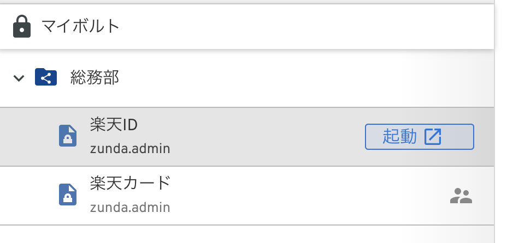This screenshot has height=243, width=507.
Task: Click zunda.admin username under 楽天カード
Action: click(x=130, y=207)
